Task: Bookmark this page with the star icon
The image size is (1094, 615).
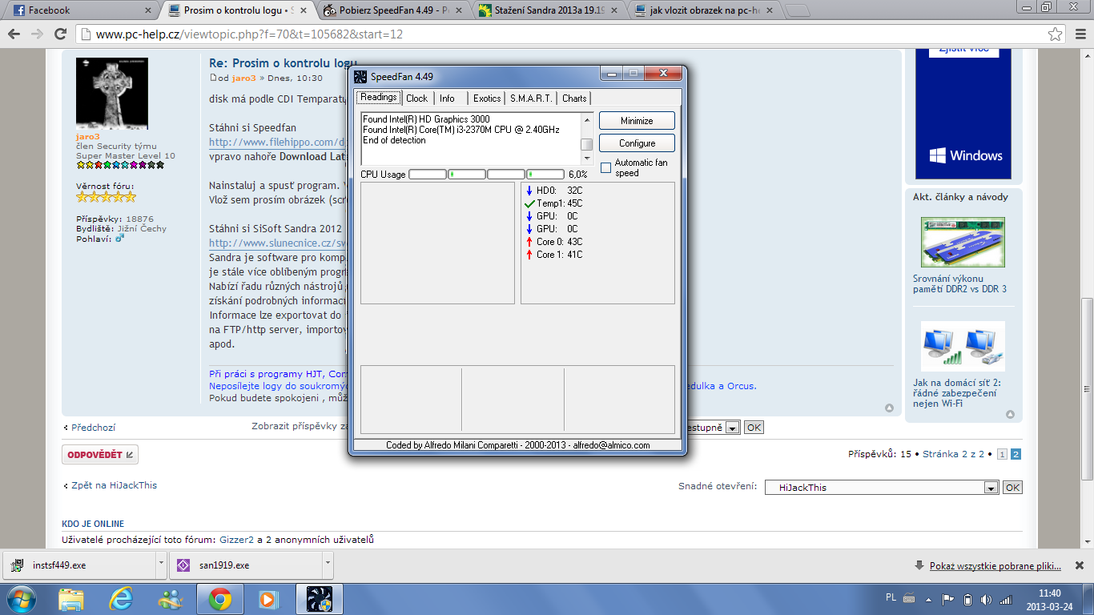Action: tap(1056, 34)
